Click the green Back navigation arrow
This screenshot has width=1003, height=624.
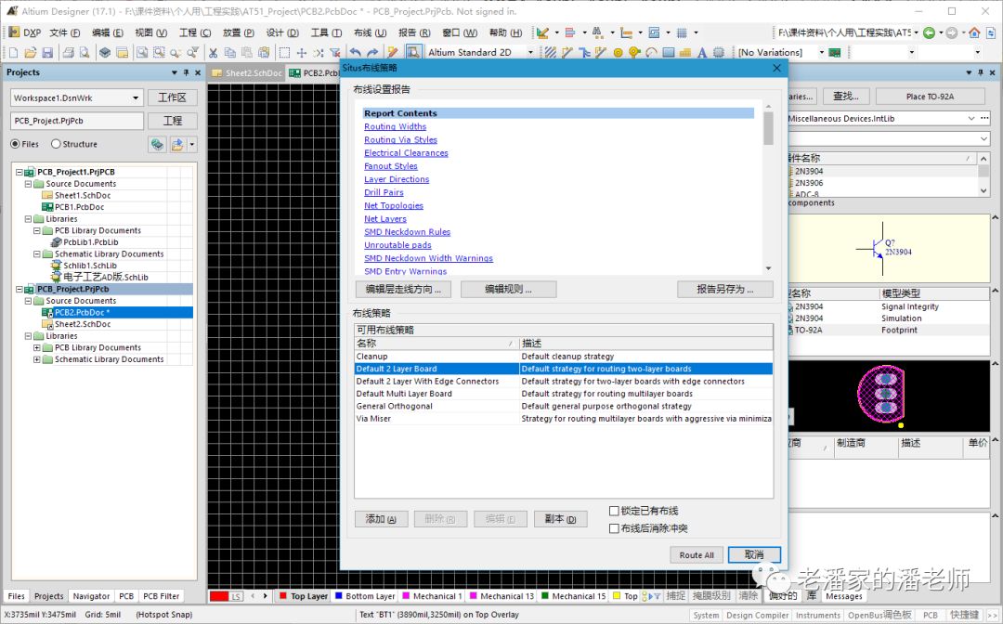(929, 32)
